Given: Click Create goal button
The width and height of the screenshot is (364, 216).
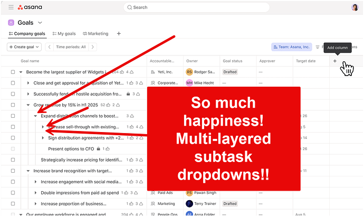Looking at the screenshot, I should 24,47.
